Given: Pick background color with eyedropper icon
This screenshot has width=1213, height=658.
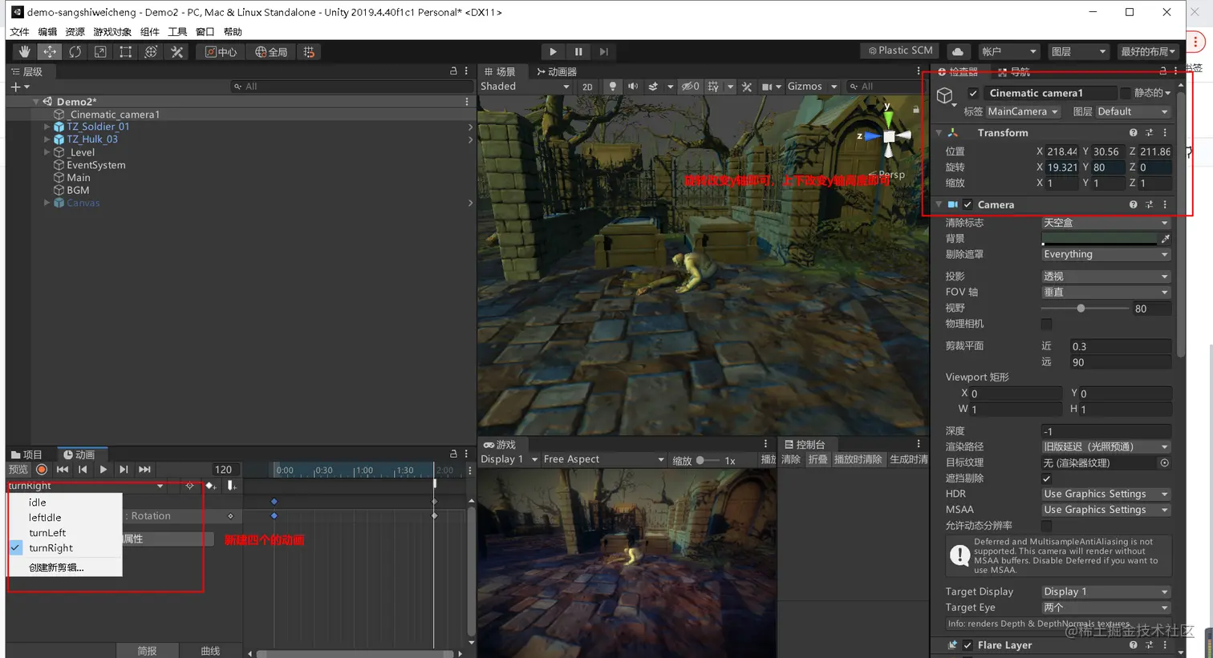Looking at the screenshot, I should (x=1166, y=239).
